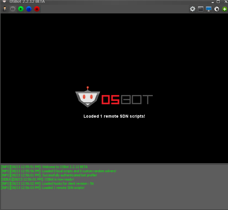Screen dimensions: 228x210
Task: Click the blue monitor display icon
Action: pos(209,9)
